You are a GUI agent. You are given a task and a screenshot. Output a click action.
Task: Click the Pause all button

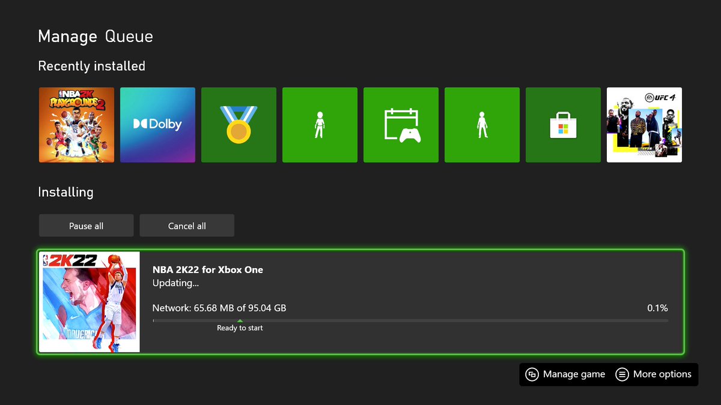86,226
